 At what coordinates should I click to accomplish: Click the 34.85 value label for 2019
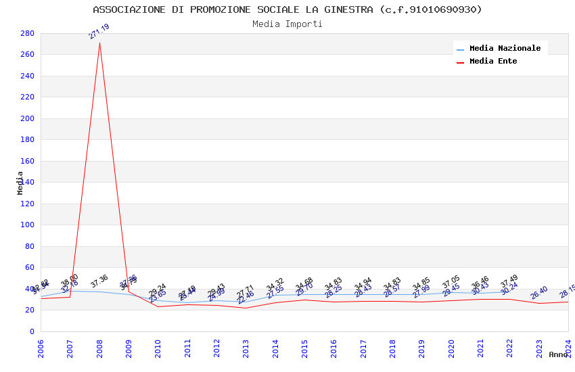pos(421,284)
